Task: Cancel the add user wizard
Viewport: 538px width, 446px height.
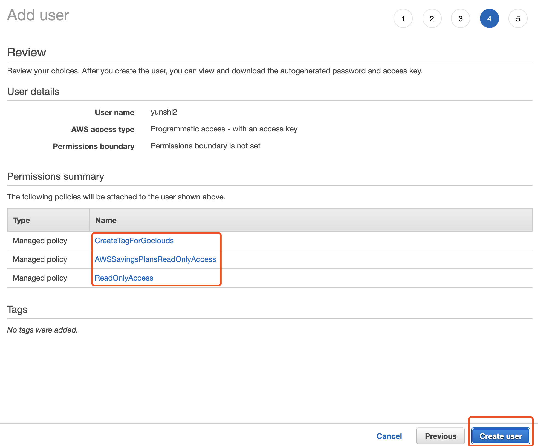Action: [x=389, y=436]
